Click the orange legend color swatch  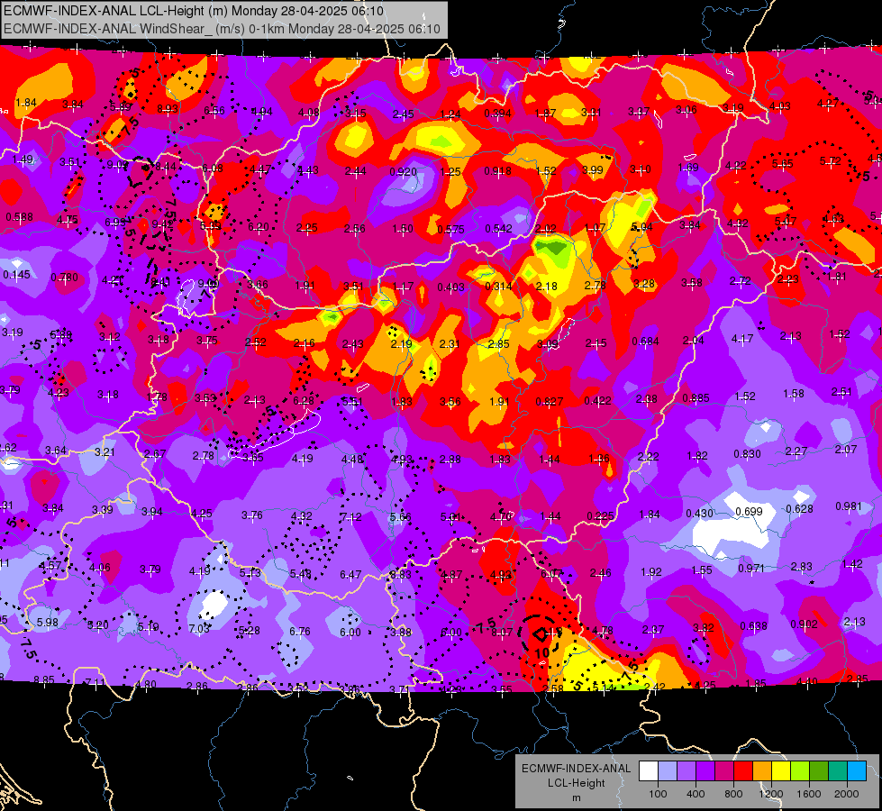pos(762,771)
